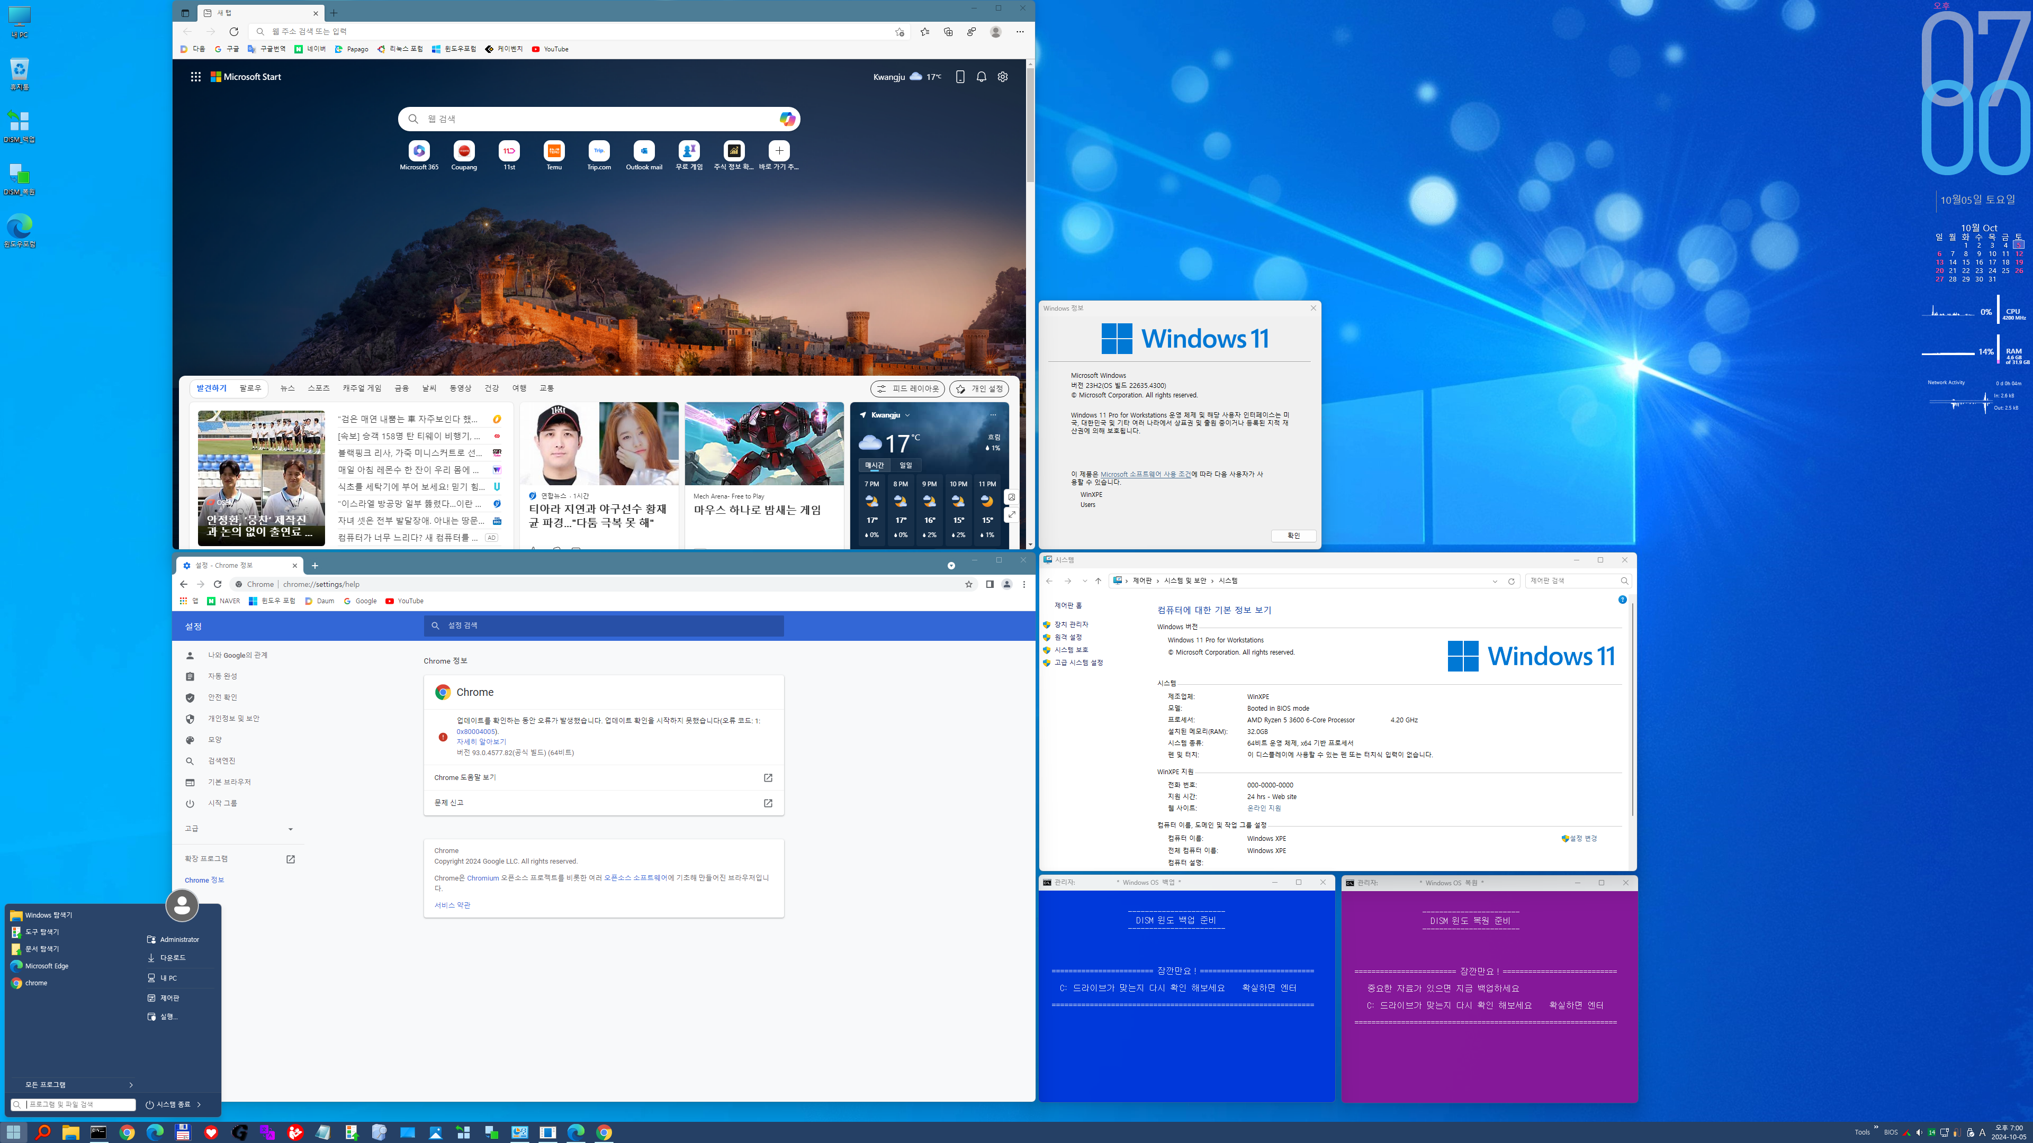Open Chrome three-dot menu

point(1023,585)
